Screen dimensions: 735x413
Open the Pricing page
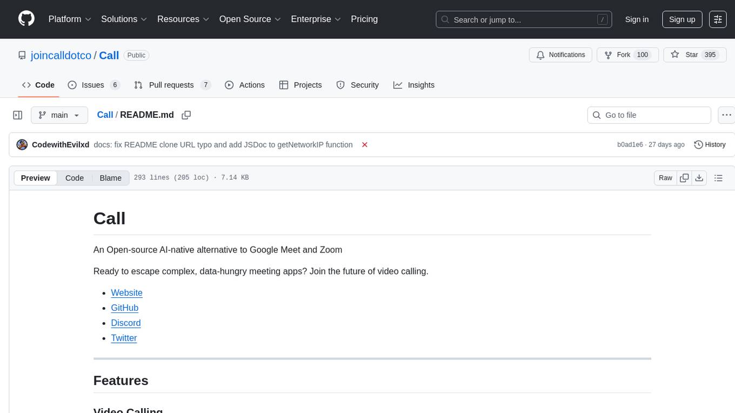364,19
